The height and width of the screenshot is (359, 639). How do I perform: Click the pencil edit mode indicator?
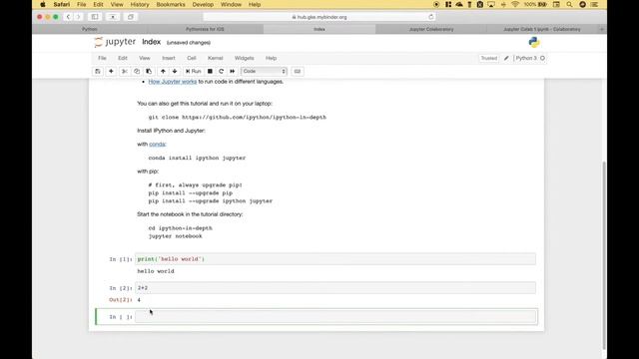(x=506, y=58)
